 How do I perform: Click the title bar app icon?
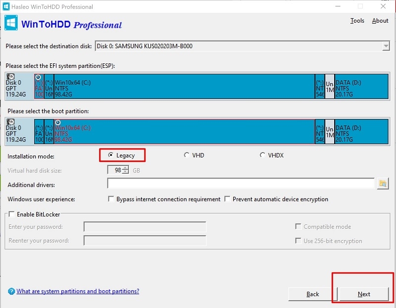point(6,6)
